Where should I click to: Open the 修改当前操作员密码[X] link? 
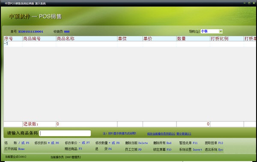(x=161, y=134)
